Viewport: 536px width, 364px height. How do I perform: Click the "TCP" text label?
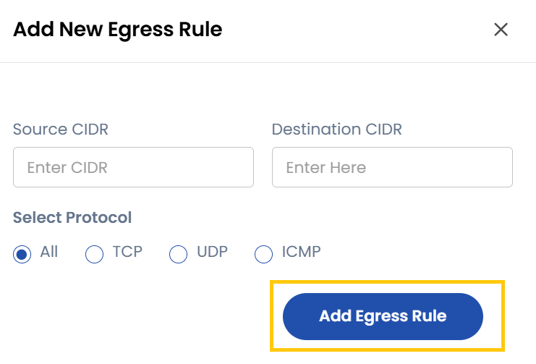[x=127, y=252]
